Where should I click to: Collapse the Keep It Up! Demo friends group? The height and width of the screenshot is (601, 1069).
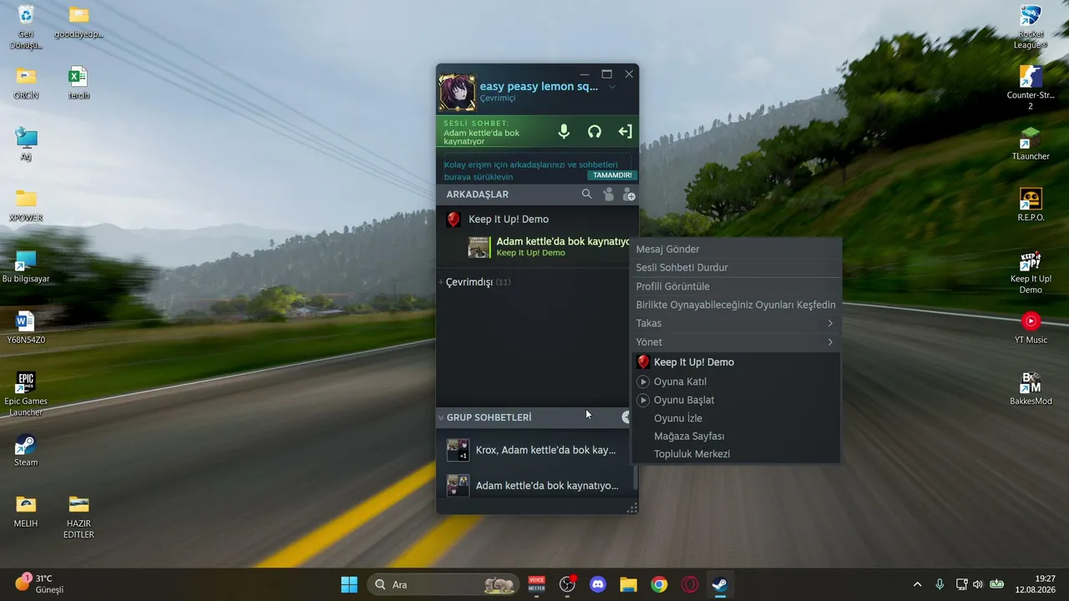tap(509, 220)
